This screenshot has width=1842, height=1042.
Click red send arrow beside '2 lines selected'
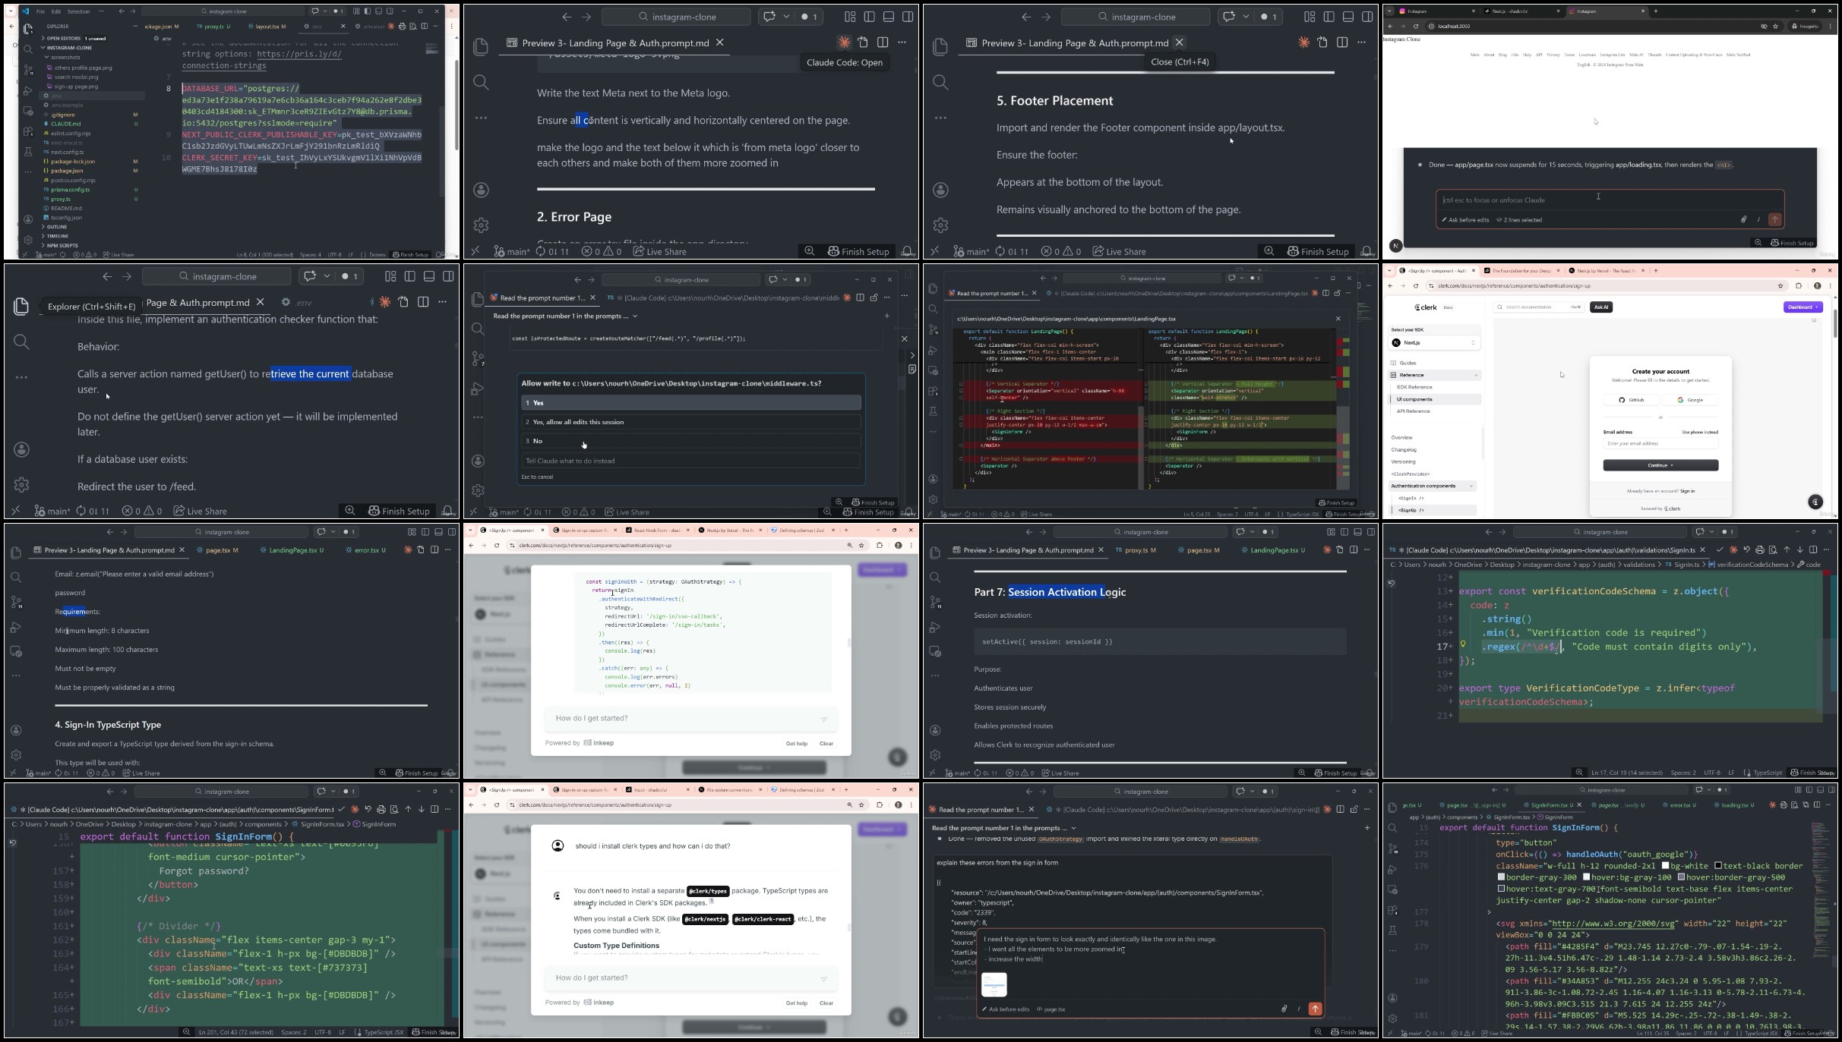1774,219
